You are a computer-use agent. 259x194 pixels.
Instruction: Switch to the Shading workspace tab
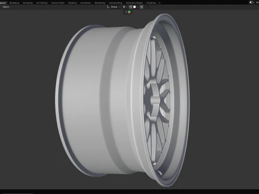72,3
